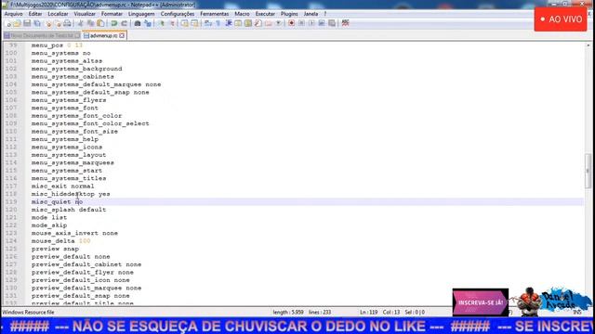
Task: Click the line 'misc_splash default'
Action: click(x=69, y=210)
